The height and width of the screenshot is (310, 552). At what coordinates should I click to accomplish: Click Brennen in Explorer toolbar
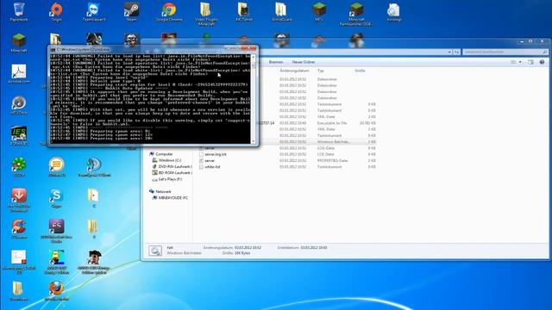coord(276,62)
